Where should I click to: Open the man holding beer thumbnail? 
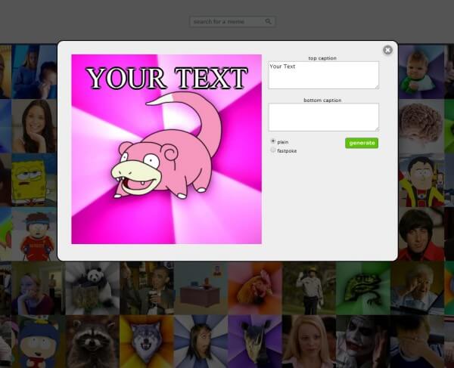click(x=146, y=288)
